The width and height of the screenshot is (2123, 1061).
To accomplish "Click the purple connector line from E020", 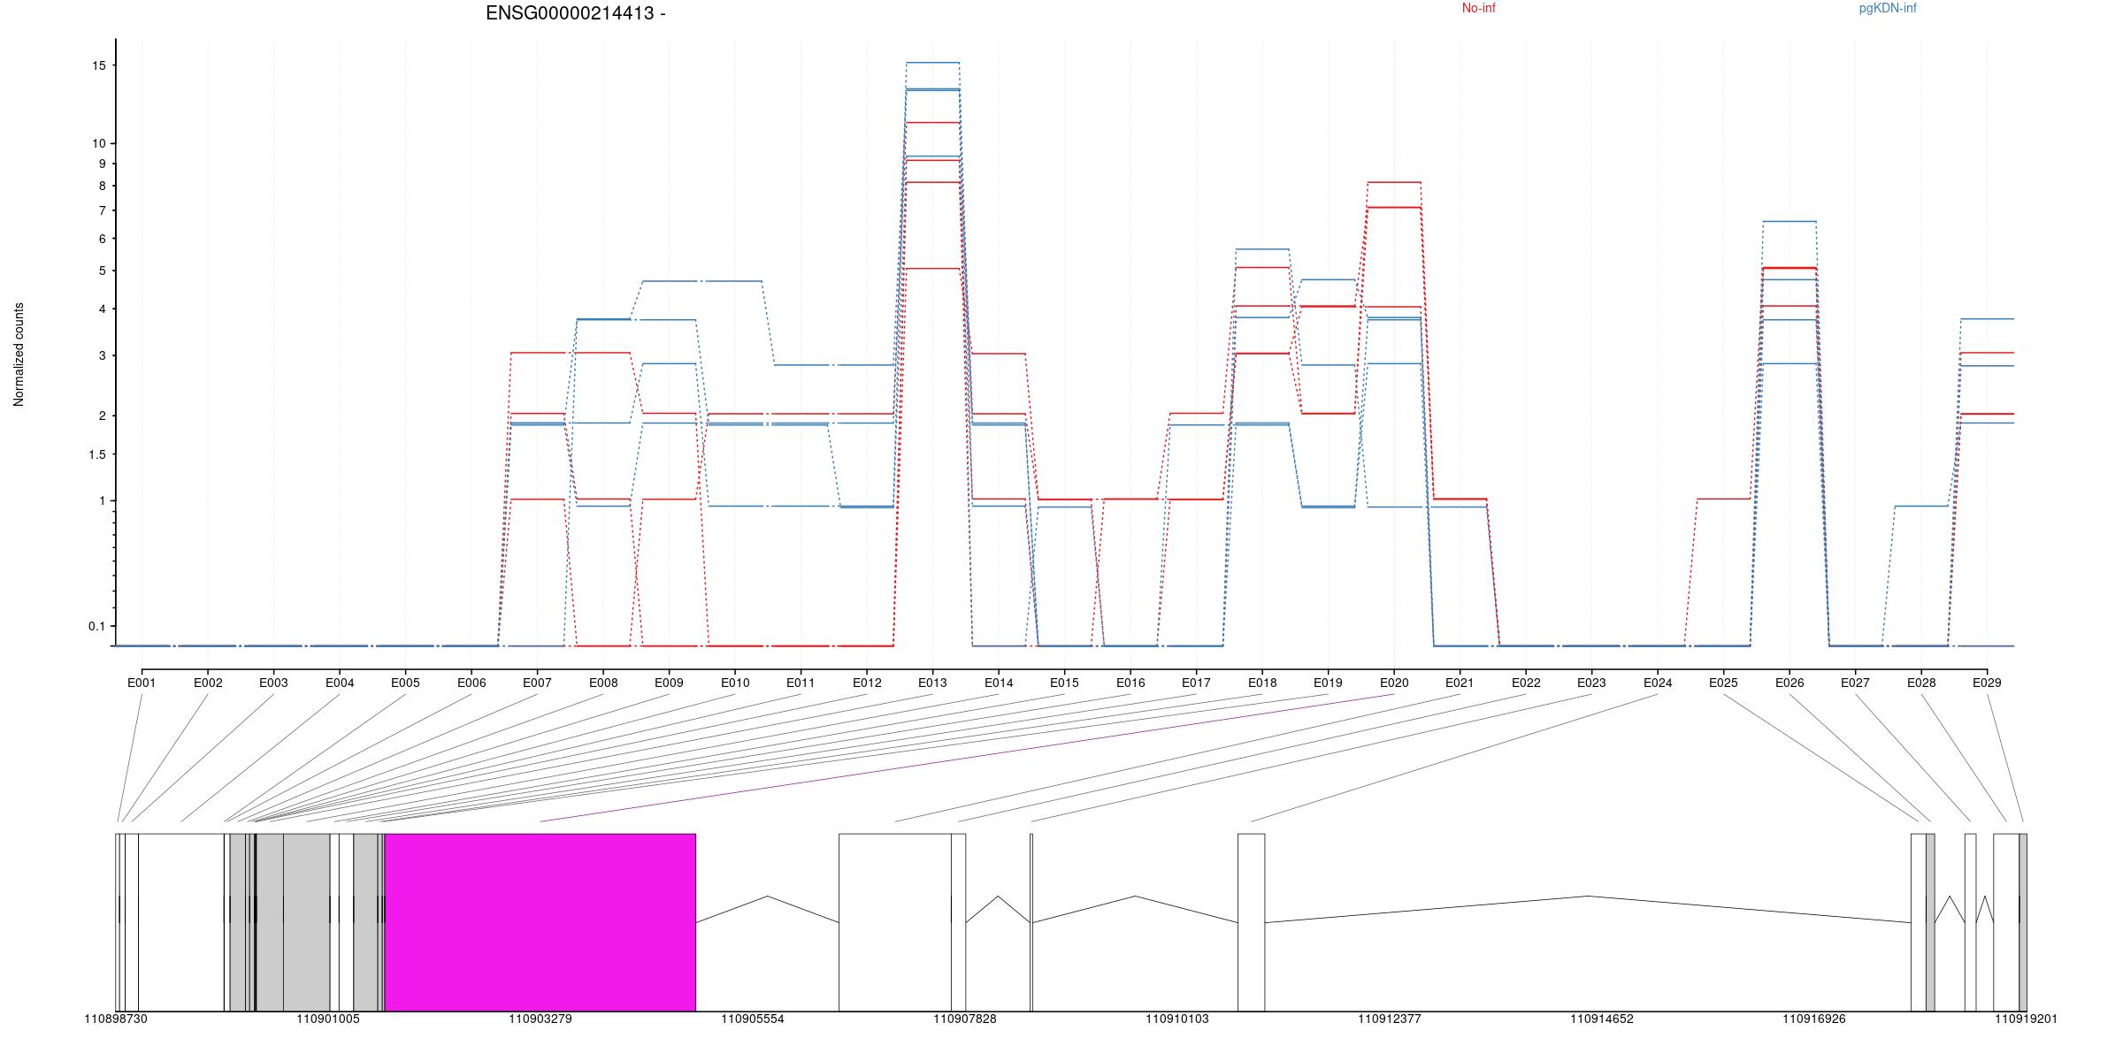I will [x=967, y=758].
